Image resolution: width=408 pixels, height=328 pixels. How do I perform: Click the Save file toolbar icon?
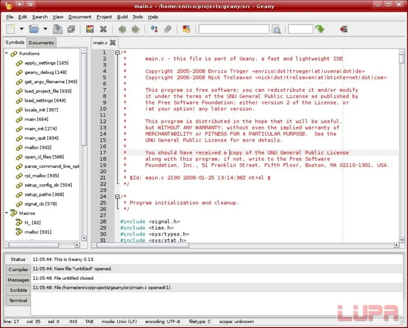[57, 29]
